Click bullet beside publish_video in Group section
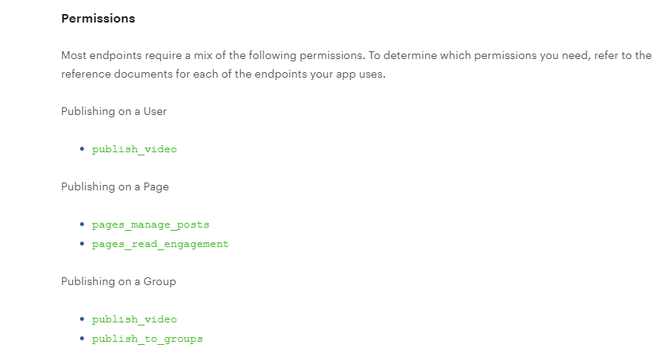The image size is (670, 362). (82, 318)
